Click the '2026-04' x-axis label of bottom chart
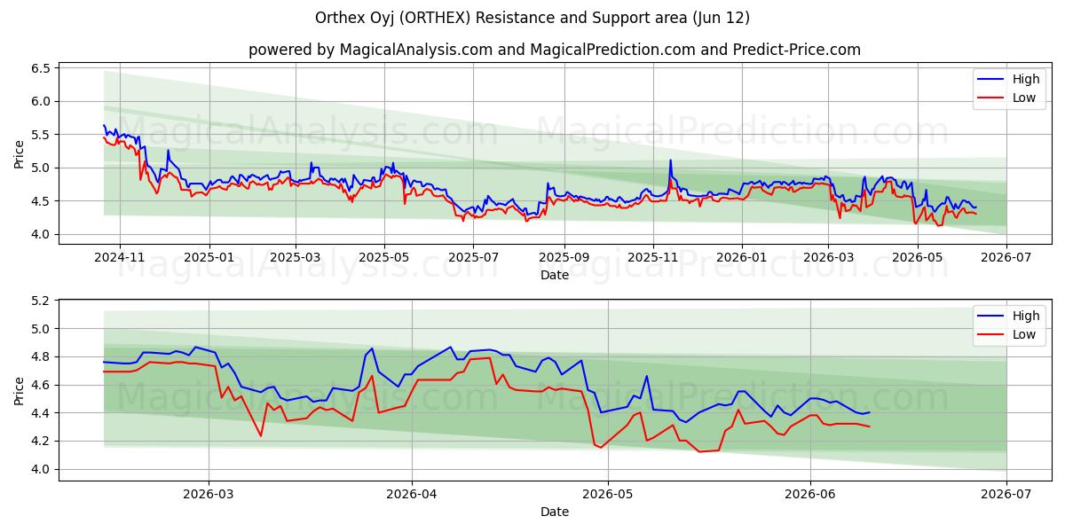Image resolution: width=1065 pixels, height=532 pixels. pos(412,496)
